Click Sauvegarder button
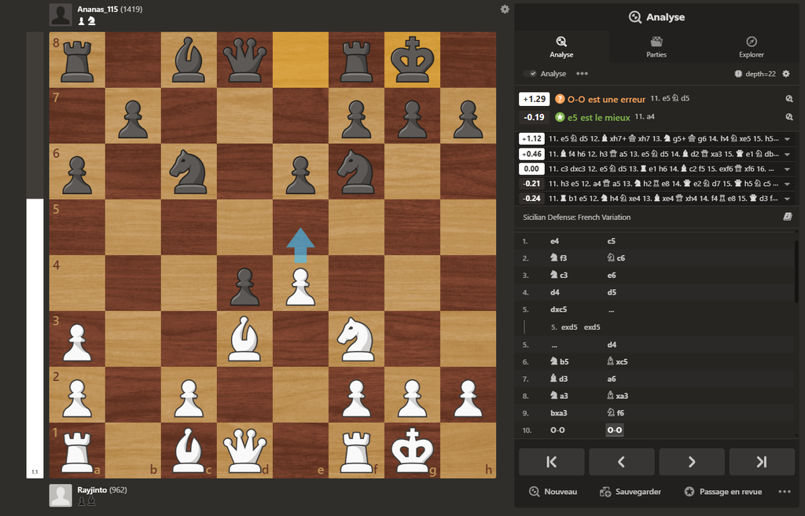Viewport: 805px width, 516px height. point(630,492)
